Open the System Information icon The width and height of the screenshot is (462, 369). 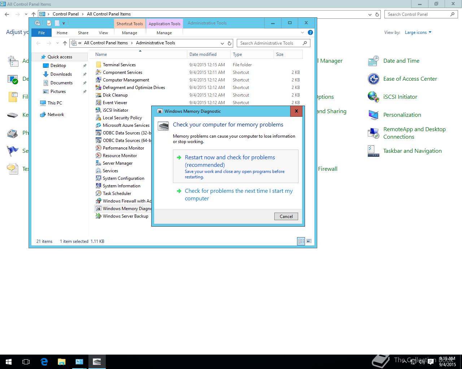click(x=98, y=186)
